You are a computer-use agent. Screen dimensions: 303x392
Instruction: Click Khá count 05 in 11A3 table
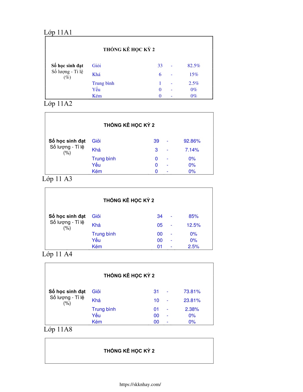[160, 225]
